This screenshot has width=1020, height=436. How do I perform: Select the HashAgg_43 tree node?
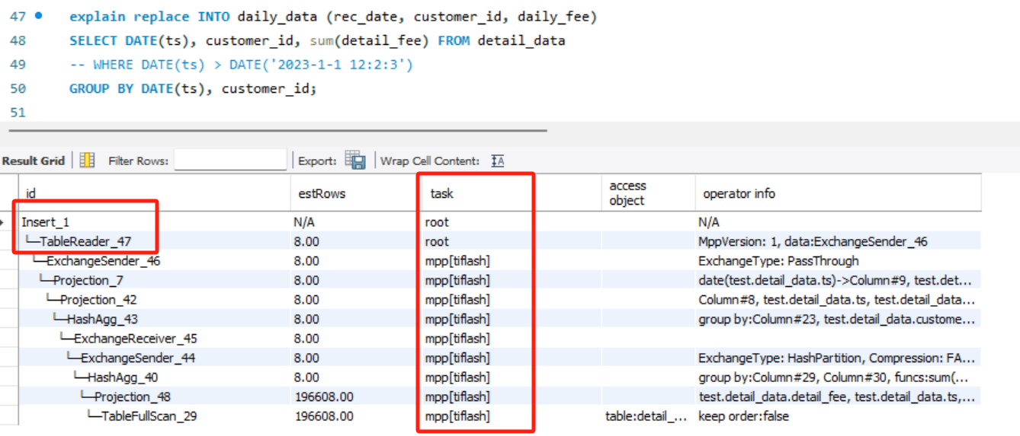point(102,320)
